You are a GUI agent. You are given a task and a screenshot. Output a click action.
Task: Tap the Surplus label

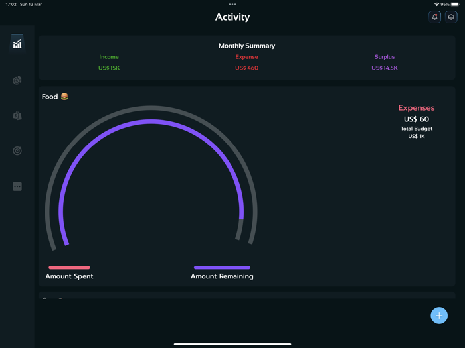click(x=385, y=57)
